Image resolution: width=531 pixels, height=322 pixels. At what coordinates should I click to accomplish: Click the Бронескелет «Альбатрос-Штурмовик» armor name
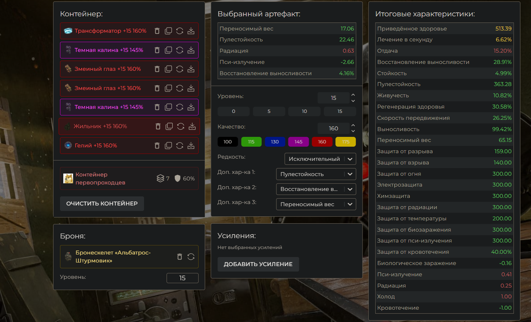113,257
